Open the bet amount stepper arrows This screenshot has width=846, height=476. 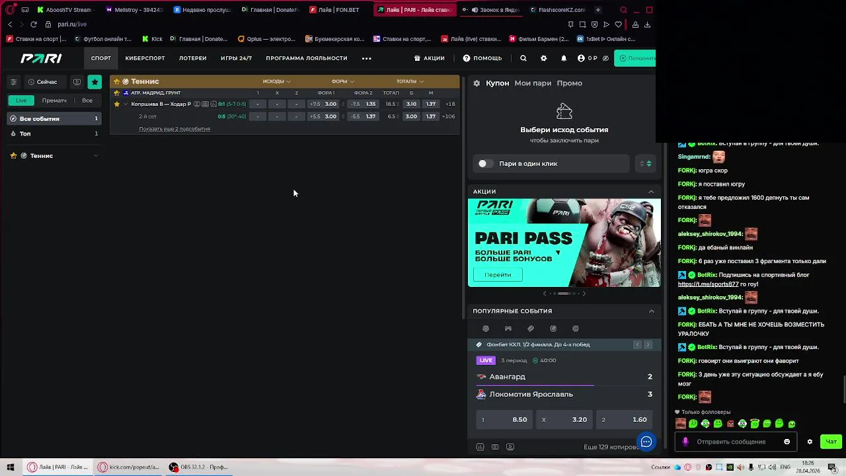pyautogui.click(x=645, y=163)
